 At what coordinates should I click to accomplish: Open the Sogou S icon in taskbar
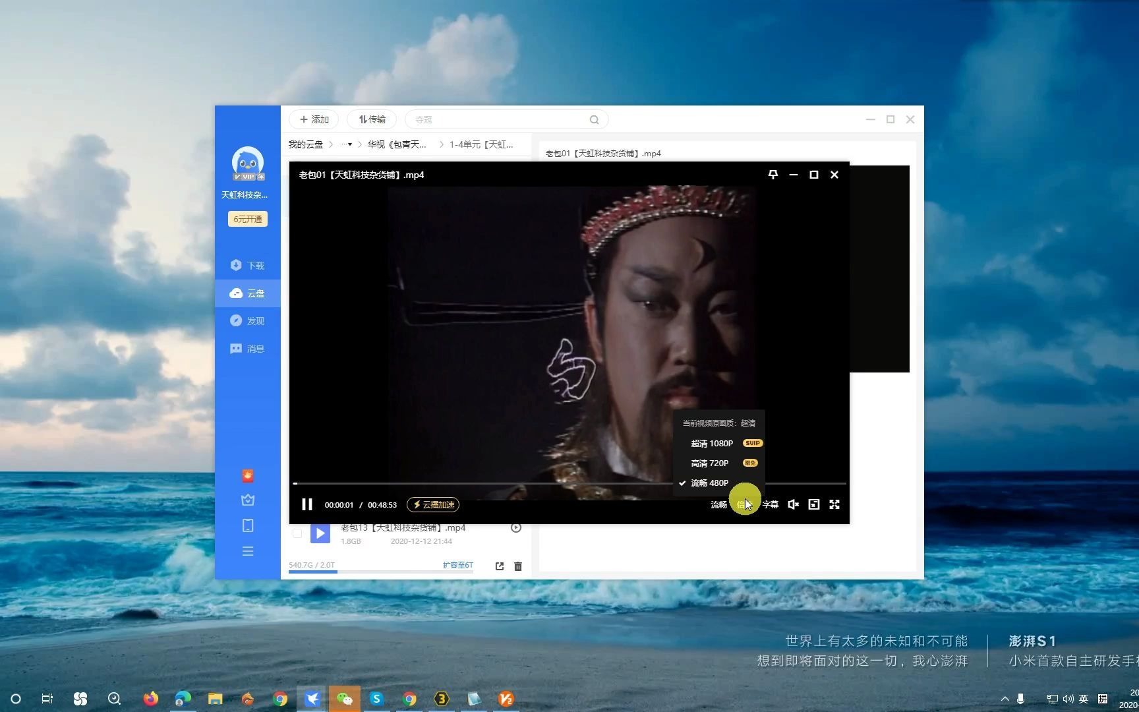coord(377,699)
